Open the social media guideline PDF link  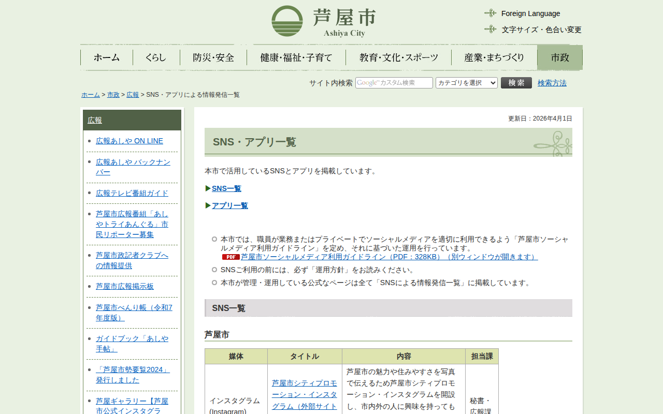coord(388,257)
